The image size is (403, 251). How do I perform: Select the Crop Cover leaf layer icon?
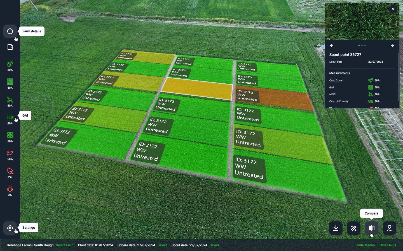(x=10, y=64)
